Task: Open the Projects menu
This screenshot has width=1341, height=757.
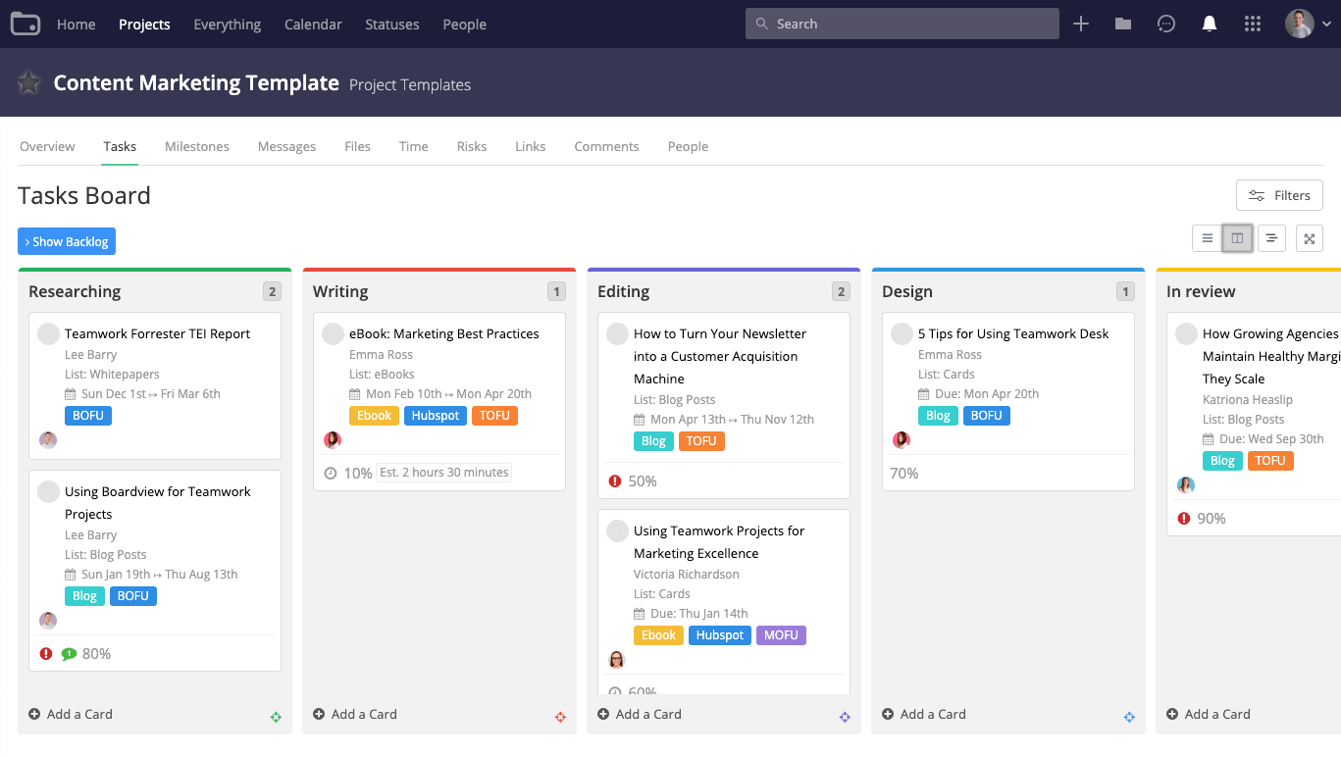Action: [x=143, y=24]
